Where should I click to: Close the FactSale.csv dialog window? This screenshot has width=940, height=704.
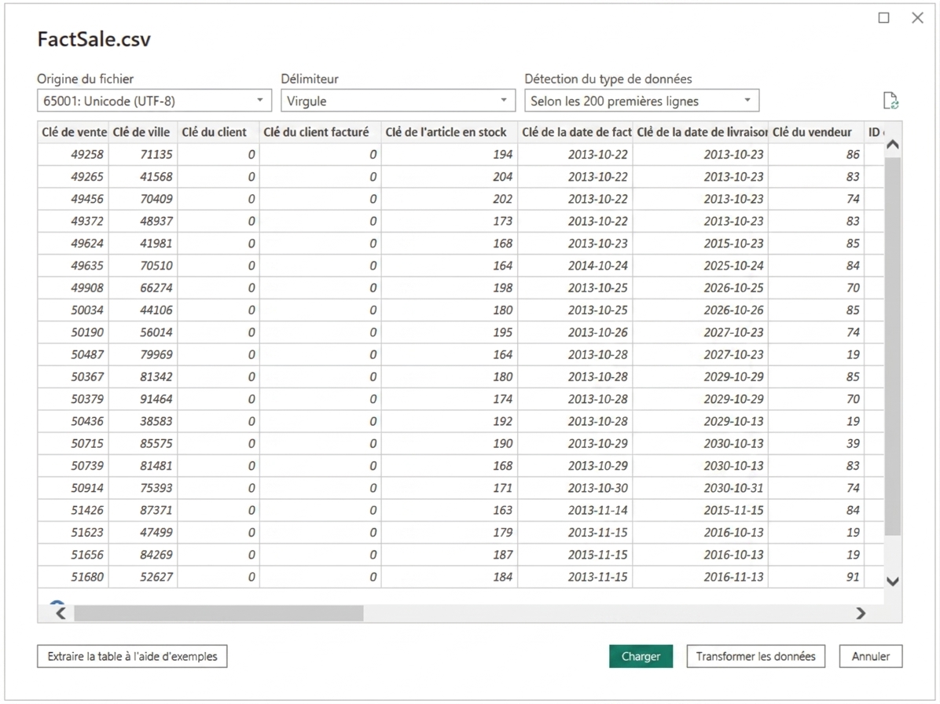[917, 18]
